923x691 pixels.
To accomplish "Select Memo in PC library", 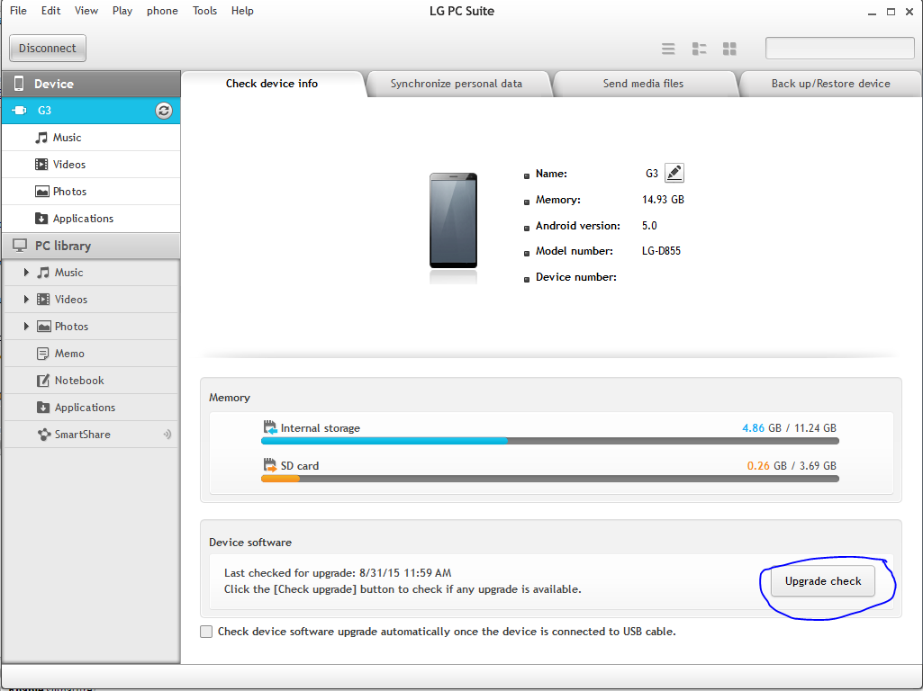I will [x=91, y=354].
